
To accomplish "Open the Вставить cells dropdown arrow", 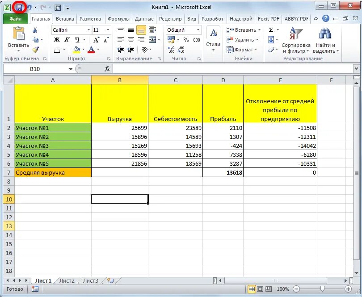I will [x=259, y=30].
